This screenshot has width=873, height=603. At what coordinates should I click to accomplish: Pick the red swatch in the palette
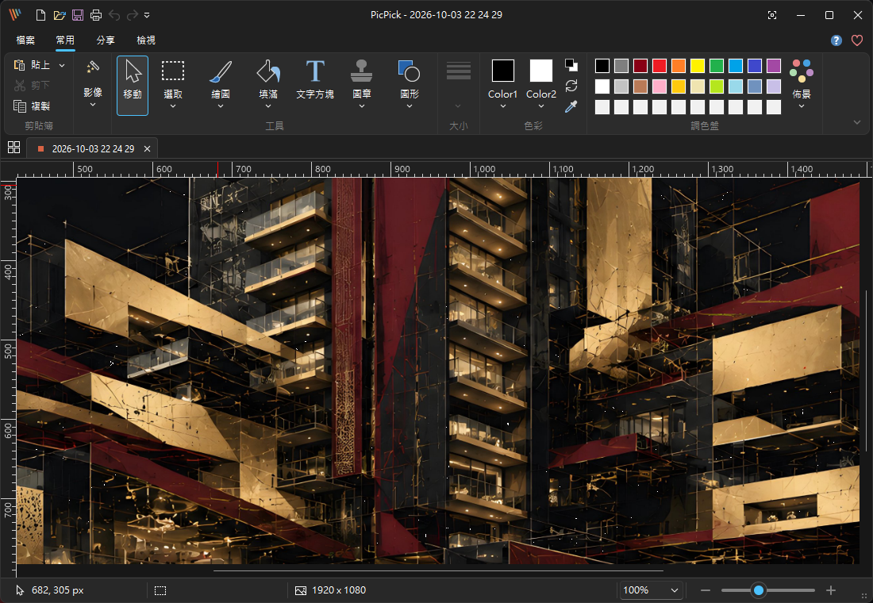(x=660, y=66)
